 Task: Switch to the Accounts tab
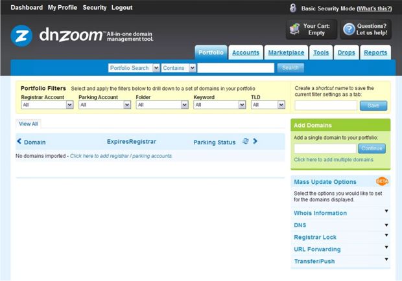pyautogui.click(x=246, y=52)
